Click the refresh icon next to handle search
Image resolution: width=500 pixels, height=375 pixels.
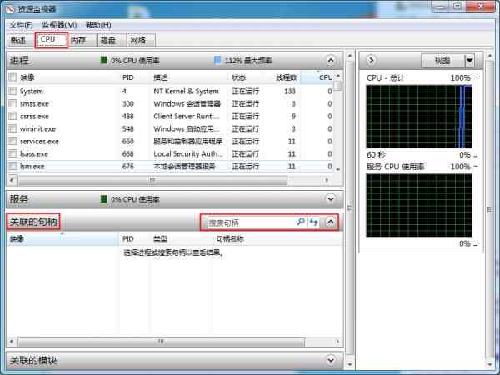click(314, 222)
